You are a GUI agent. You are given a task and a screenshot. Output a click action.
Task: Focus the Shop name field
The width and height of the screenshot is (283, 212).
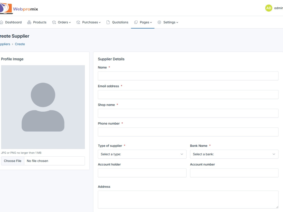pos(188,113)
